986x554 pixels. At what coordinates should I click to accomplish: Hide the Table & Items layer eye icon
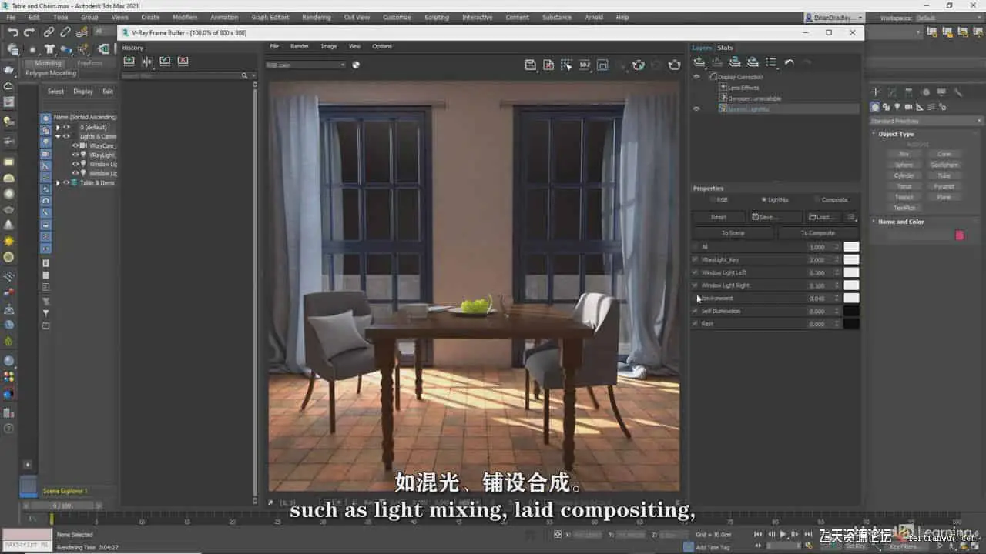pyautogui.click(x=66, y=182)
